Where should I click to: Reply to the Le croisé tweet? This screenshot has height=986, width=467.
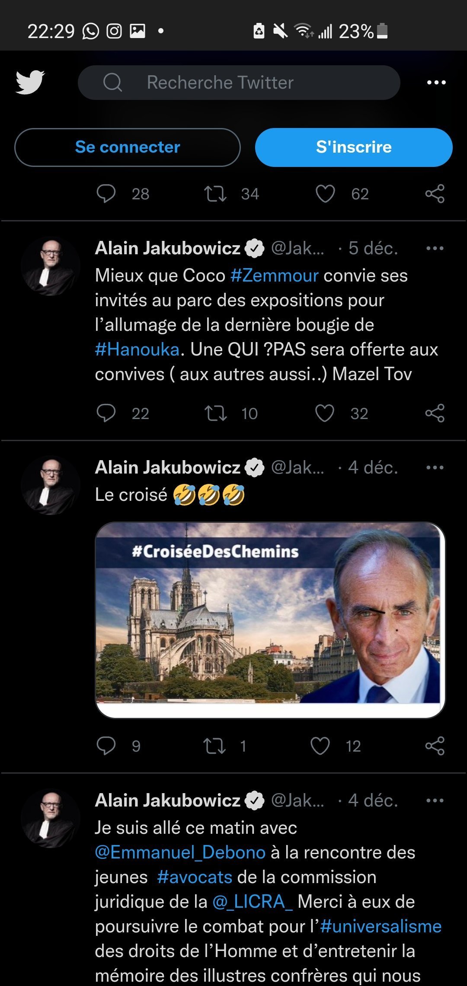click(x=106, y=746)
